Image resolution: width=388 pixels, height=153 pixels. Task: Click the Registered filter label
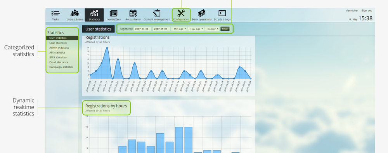(126, 29)
